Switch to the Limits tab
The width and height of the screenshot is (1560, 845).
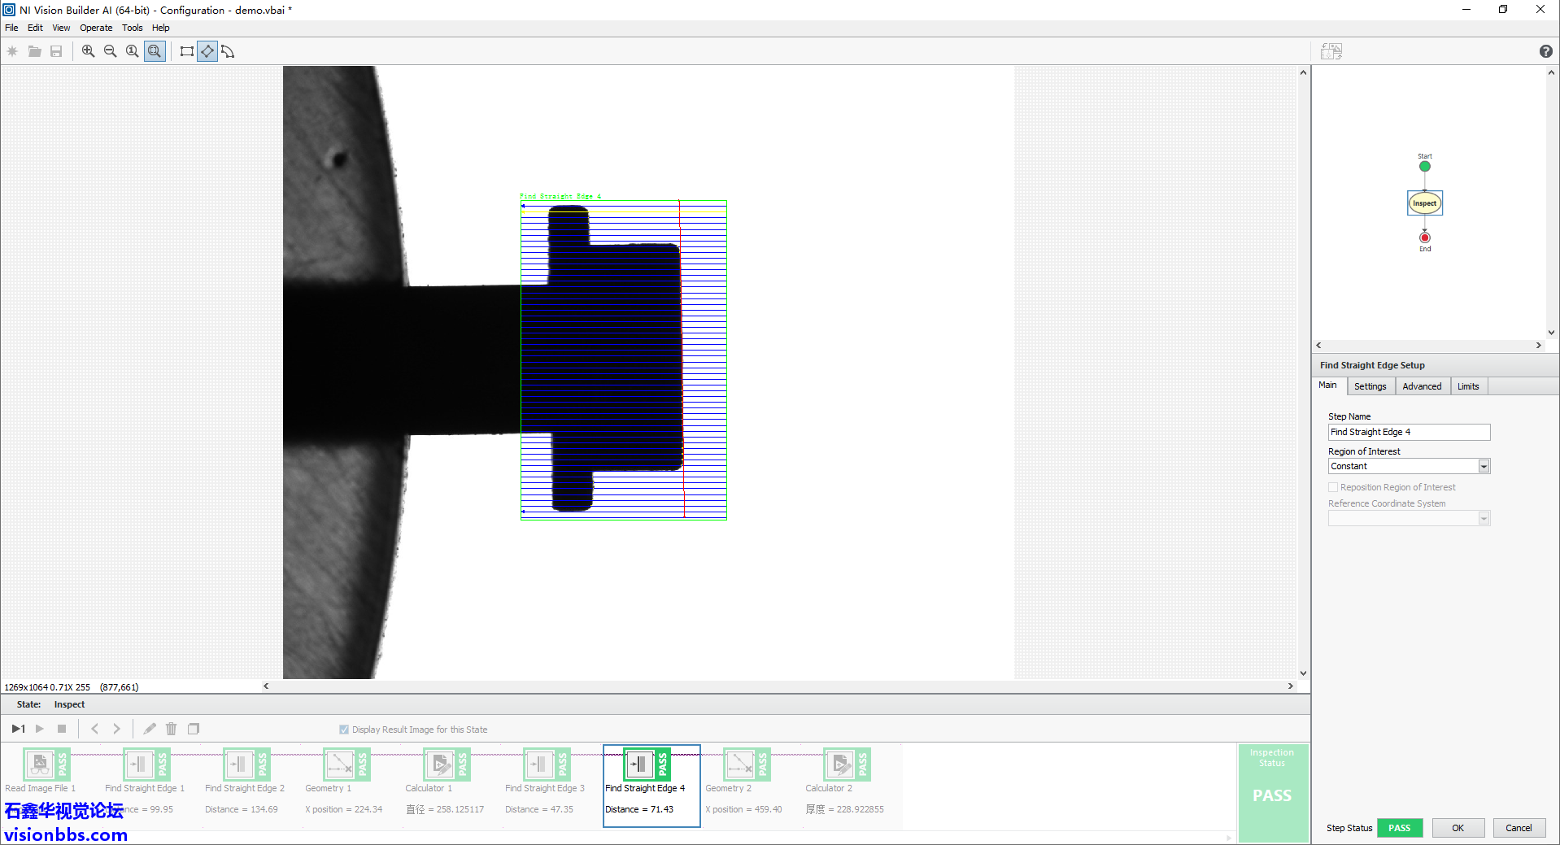pyautogui.click(x=1467, y=386)
